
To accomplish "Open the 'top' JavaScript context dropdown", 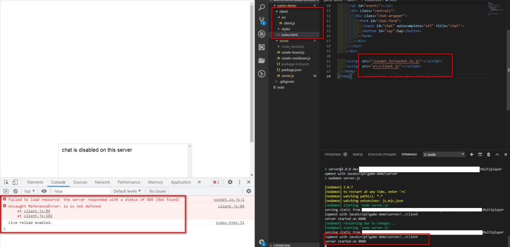I will (29, 191).
